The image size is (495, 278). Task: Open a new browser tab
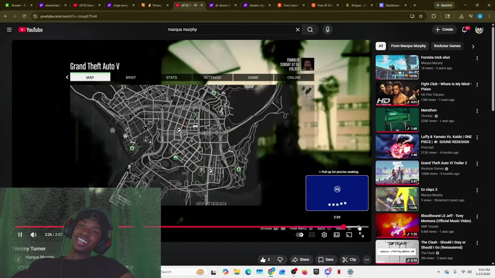point(415,5)
